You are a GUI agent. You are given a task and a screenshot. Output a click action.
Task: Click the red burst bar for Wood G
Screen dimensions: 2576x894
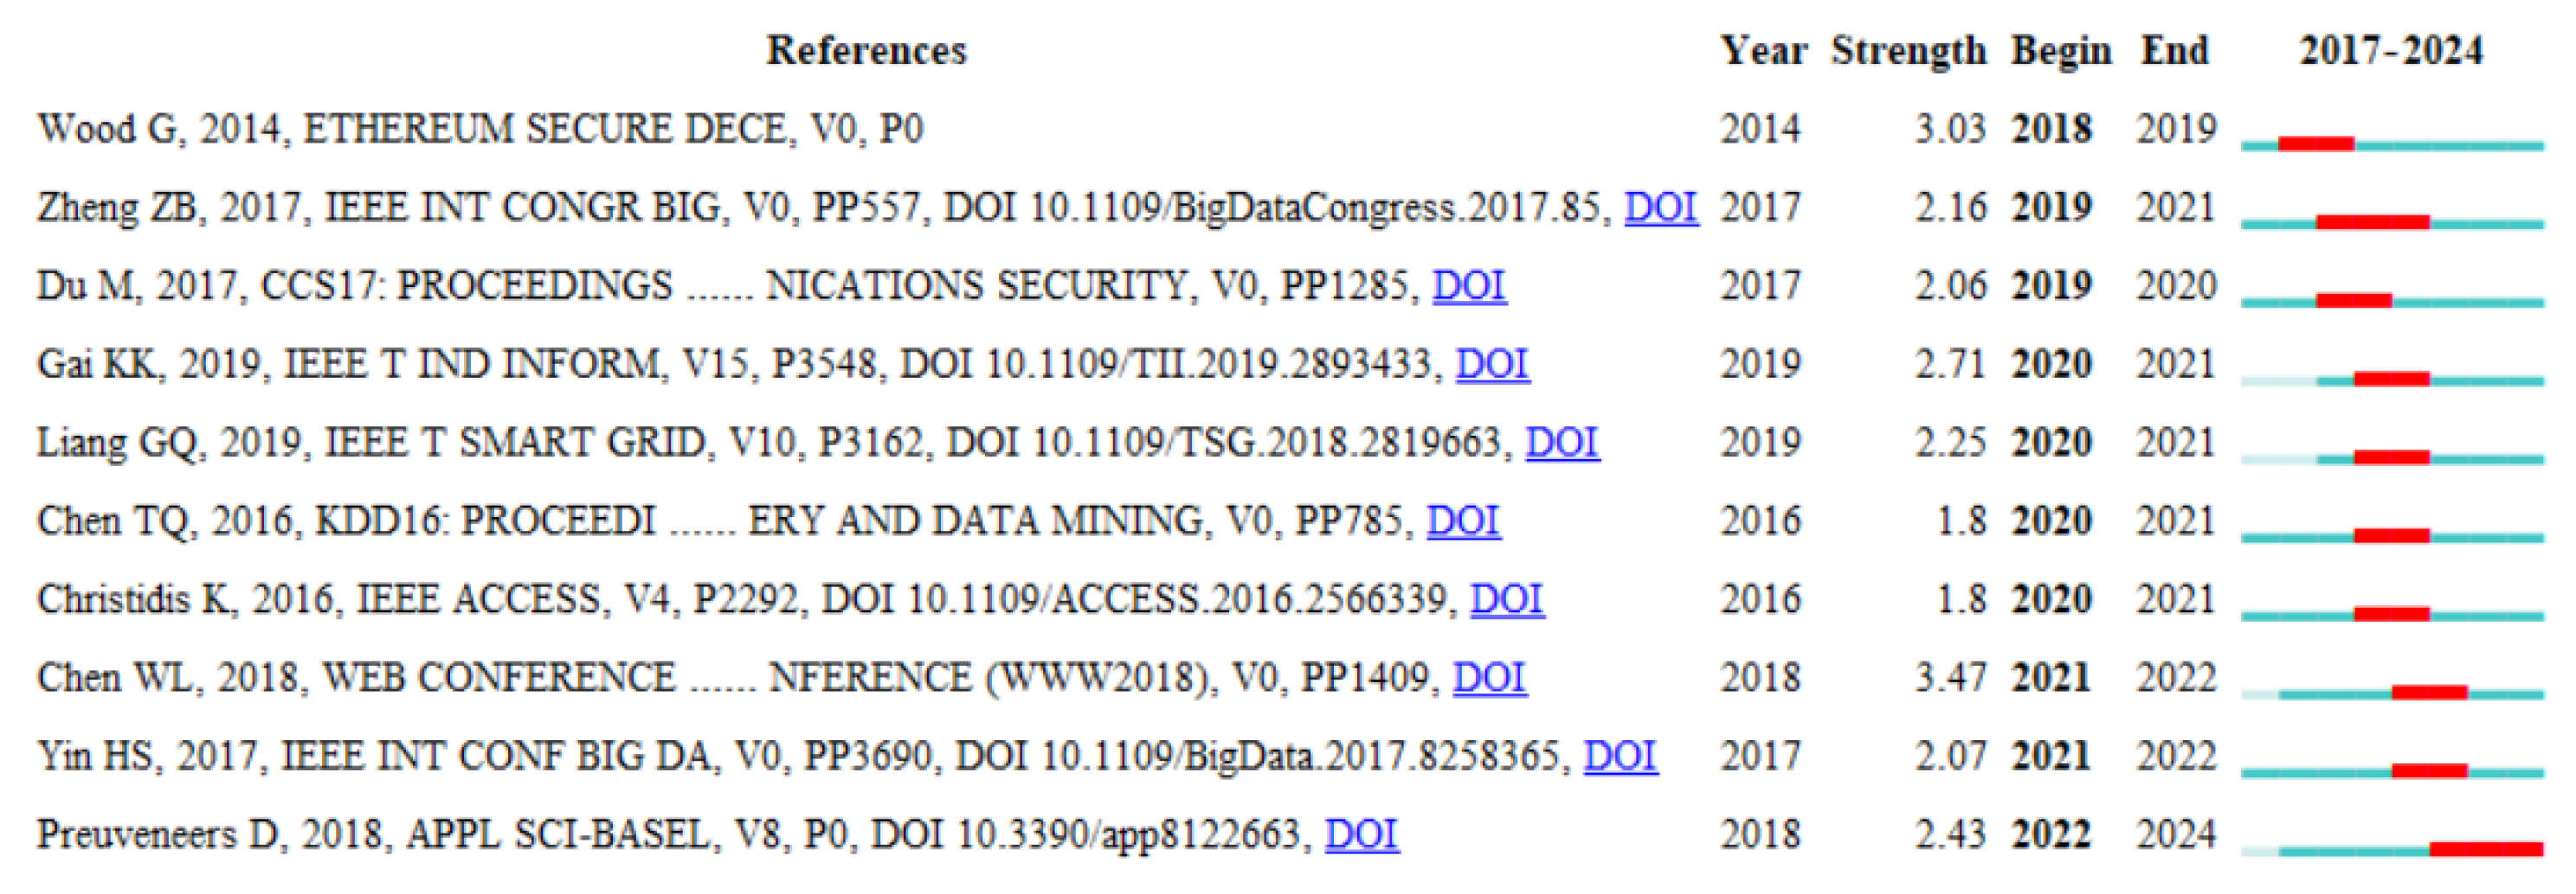[x=2315, y=144]
